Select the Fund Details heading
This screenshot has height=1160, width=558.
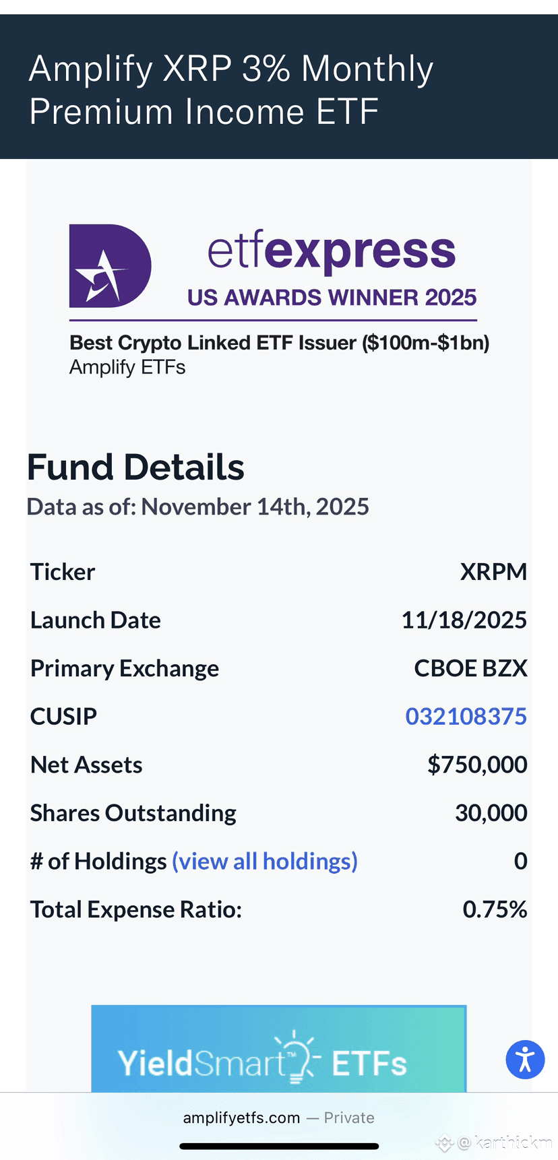pyautogui.click(x=135, y=467)
